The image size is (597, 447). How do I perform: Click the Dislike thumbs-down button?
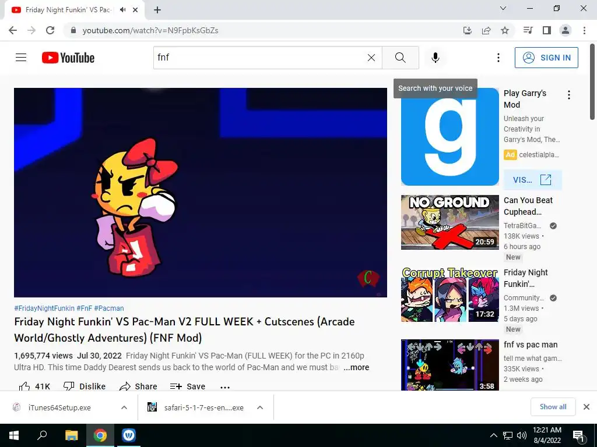[85, 386]
